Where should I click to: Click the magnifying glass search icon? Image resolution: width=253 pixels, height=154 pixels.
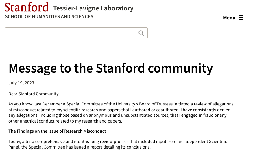[x=141, y=33]
